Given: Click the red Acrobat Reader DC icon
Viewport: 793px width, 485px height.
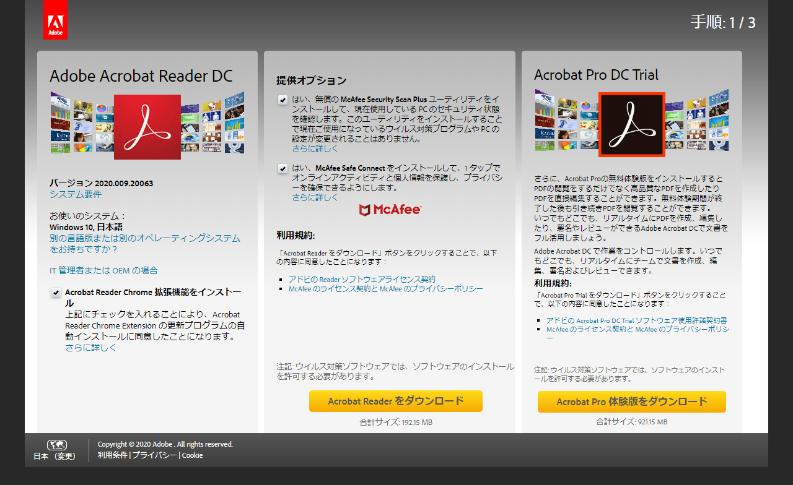Looking at the screenshot, I should (147, 127).
